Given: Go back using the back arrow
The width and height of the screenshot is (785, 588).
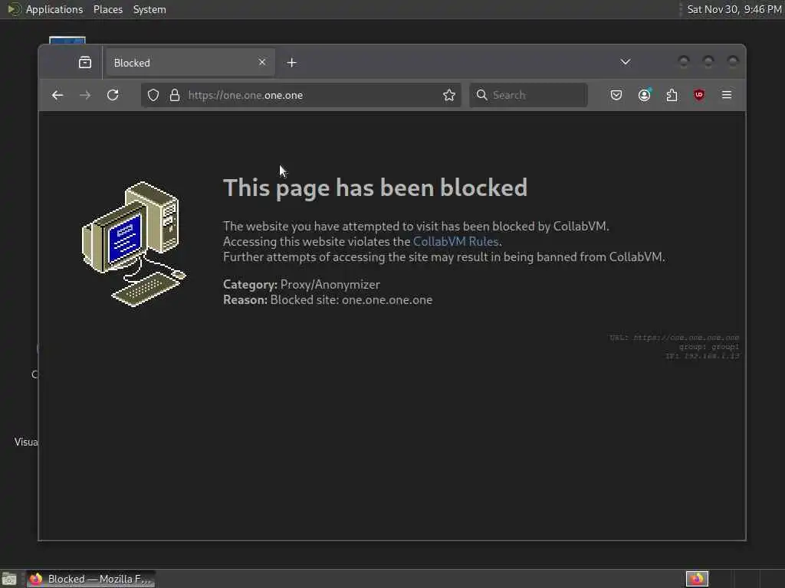Looking at the screenshot, I should click(57, 95).
